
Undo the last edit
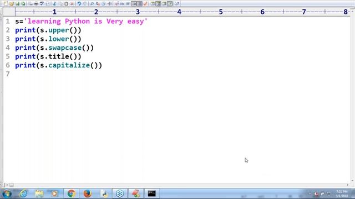point(79,4)
